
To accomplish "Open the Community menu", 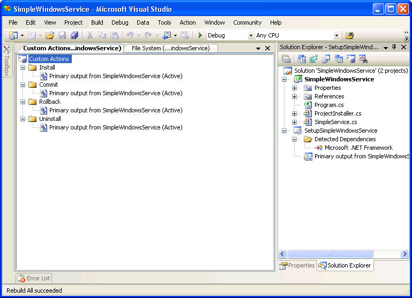I will point(247,22).
